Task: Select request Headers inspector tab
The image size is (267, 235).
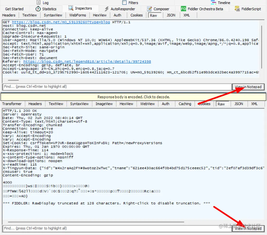Action: coord(9,15)
